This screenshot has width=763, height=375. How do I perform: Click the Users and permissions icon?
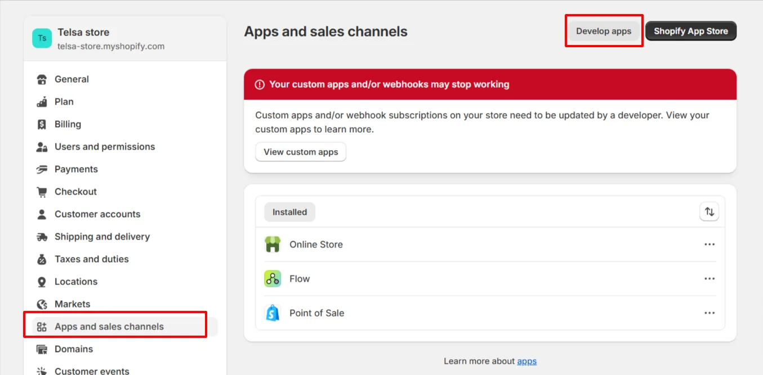42,147
